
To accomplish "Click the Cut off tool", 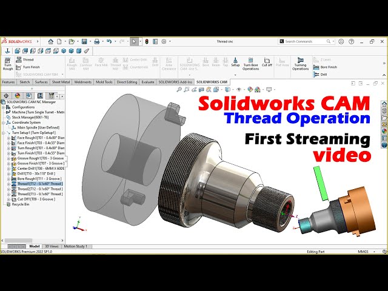I will (267, 62).
